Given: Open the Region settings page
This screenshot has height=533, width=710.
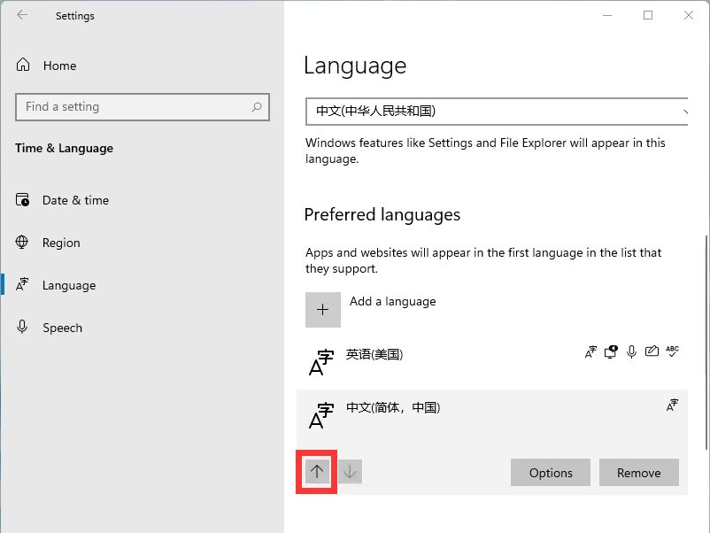Looking at the screenshot, I should click(x=61, y=243).
